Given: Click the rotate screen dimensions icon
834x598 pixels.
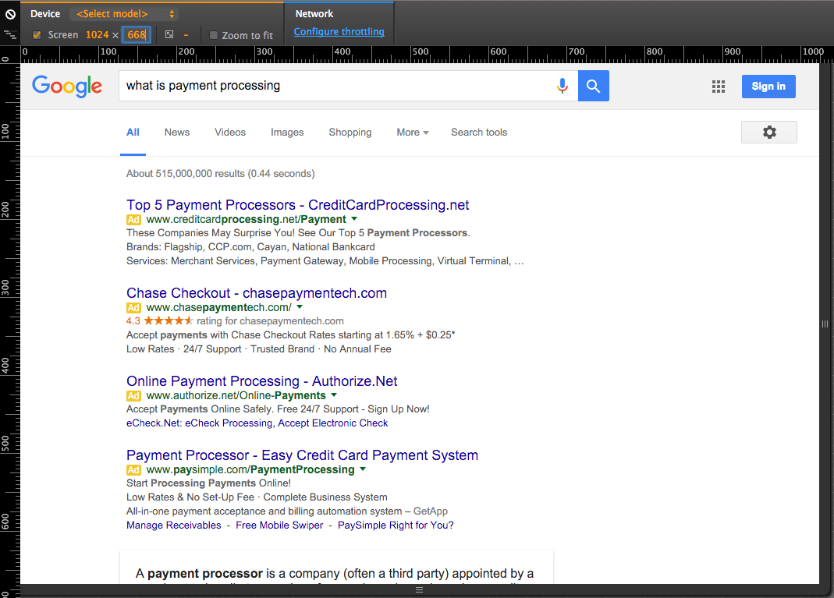Looking at the screenshot, I should 169,34.
